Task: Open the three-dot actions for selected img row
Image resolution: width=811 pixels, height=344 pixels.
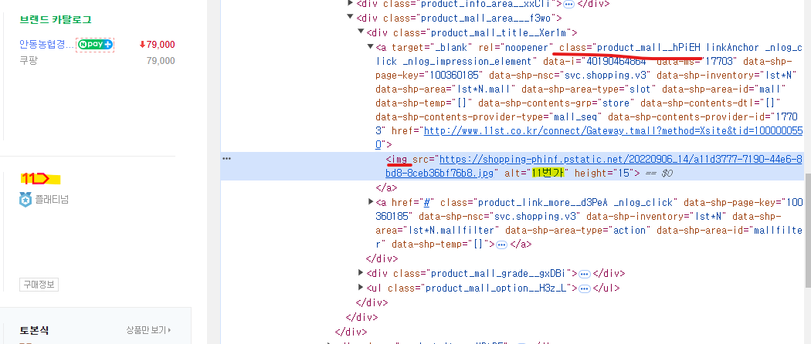Action: (226, 159)
